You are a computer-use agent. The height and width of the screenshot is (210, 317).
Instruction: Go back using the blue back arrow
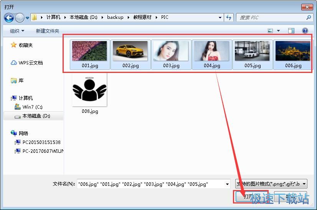point(9,18)
